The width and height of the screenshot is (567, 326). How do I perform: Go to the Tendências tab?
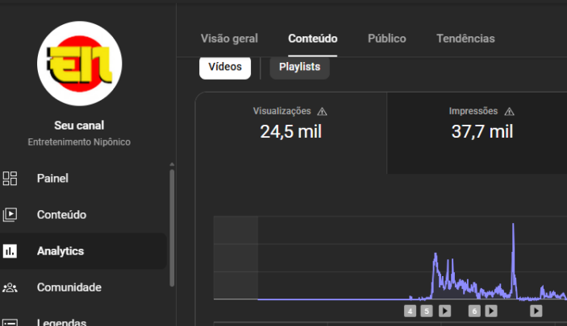pyautogui.click(x=465, y=39)
